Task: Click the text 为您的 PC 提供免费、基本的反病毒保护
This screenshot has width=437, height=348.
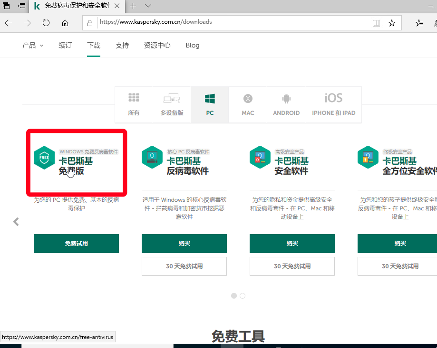Action: 77,204
